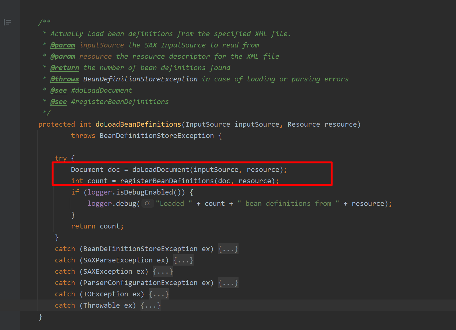The image size is (456, 330).
Task: Click the @return Javadoc tag
Action: (65, 68)
